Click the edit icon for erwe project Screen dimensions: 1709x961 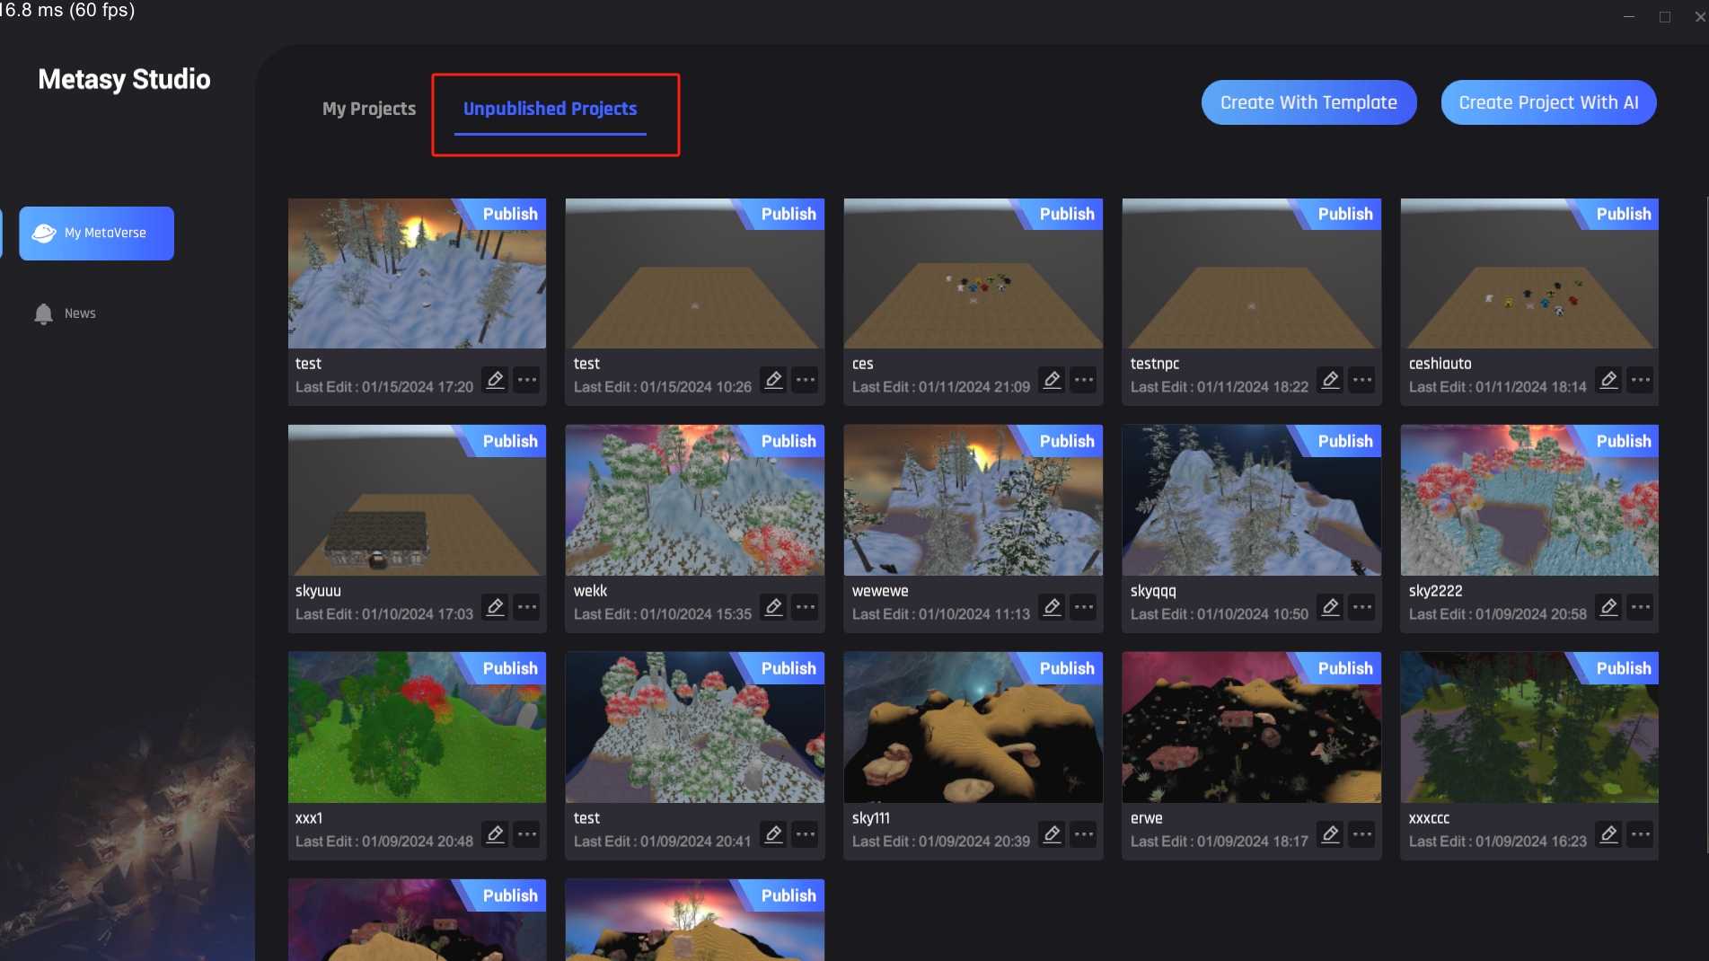pyautogui.click(x=1330, y=834)
